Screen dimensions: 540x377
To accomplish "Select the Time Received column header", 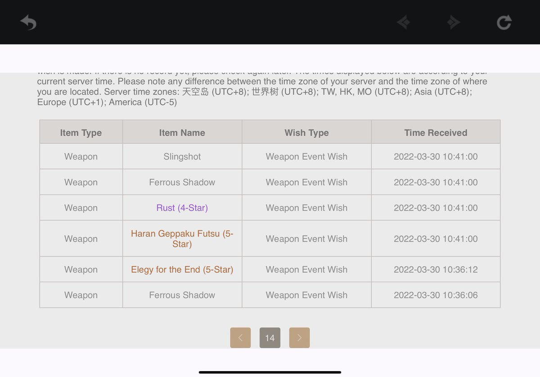I will (436, 133).
